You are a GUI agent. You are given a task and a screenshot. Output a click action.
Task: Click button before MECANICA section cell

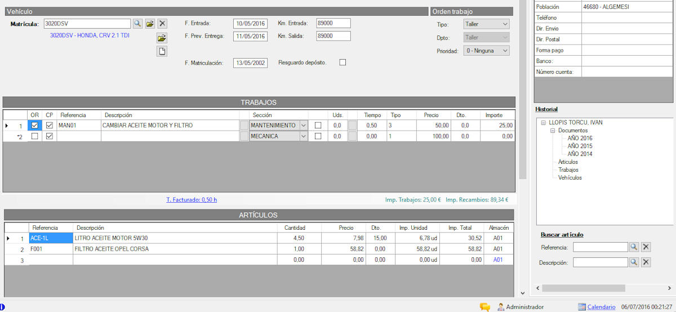(244, 136)
